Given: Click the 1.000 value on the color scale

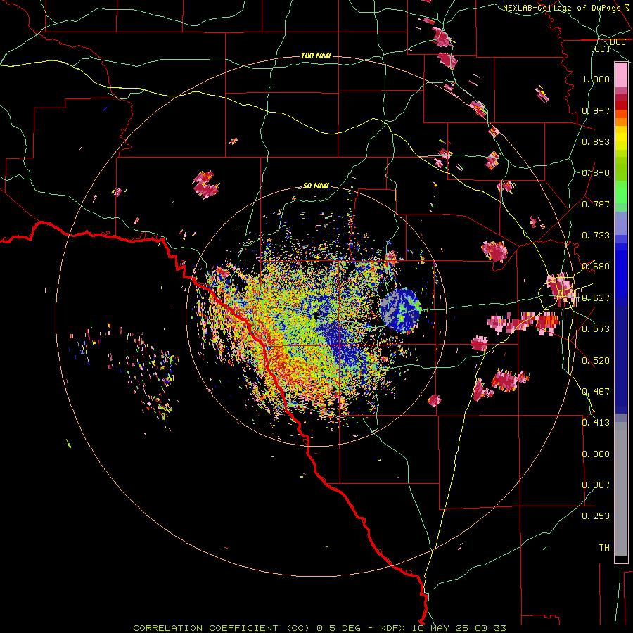Looking at the screenshot, I should 596,79.
